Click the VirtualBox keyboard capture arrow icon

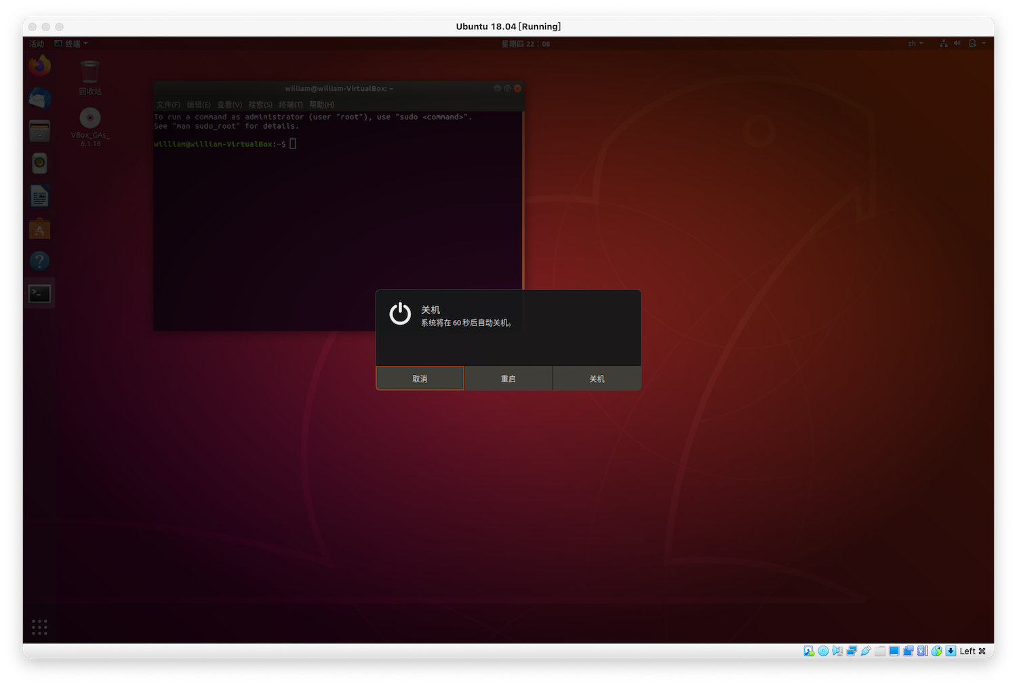tap(951, 651)
